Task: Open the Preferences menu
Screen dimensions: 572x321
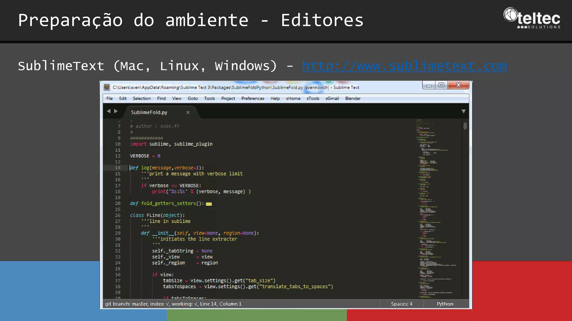Action: (x=253, y=98)
